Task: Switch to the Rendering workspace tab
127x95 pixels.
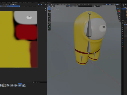Action: (30, 3)
